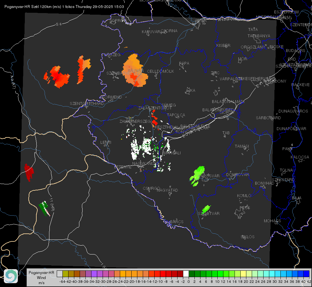Click the BONYHÁD town label
Screen dimensions: 312x287
point(265,183)
